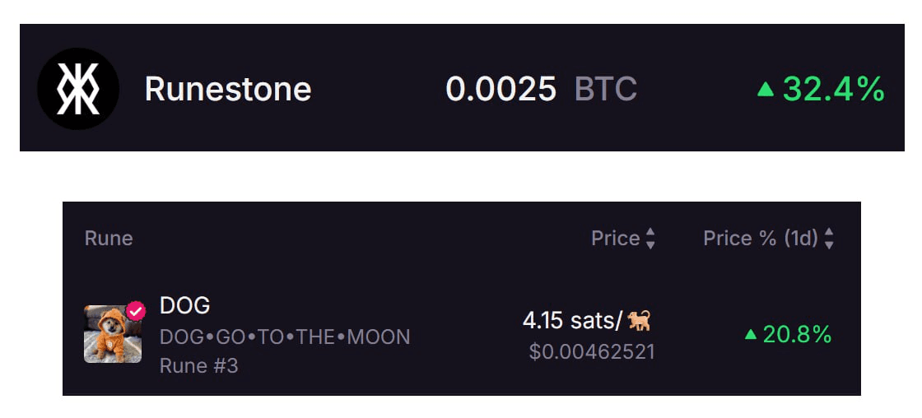Click the Rune column header
Viewport: 922px width, 418px height.
click(109, 238)
